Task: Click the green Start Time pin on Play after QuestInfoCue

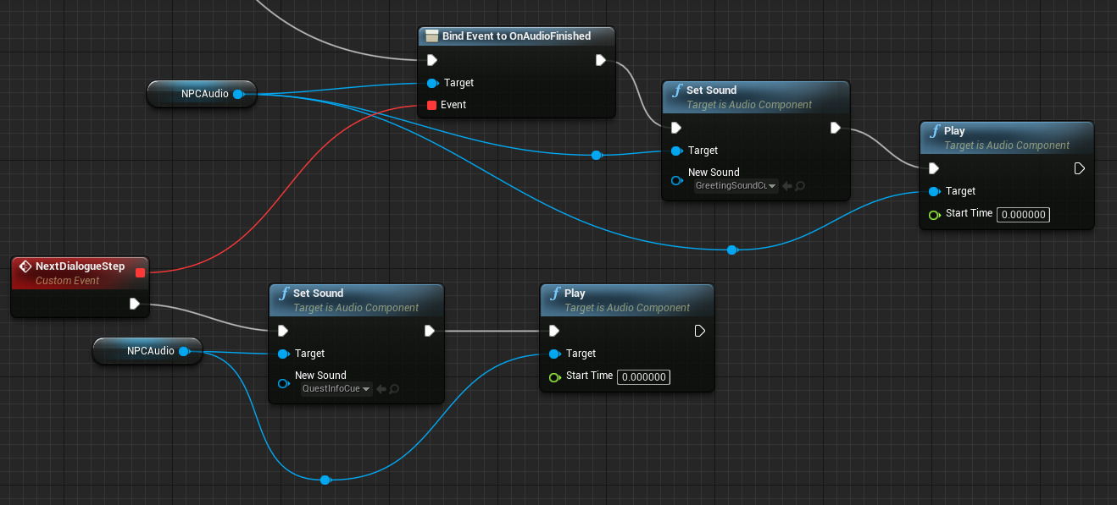Action: point(554,377)
